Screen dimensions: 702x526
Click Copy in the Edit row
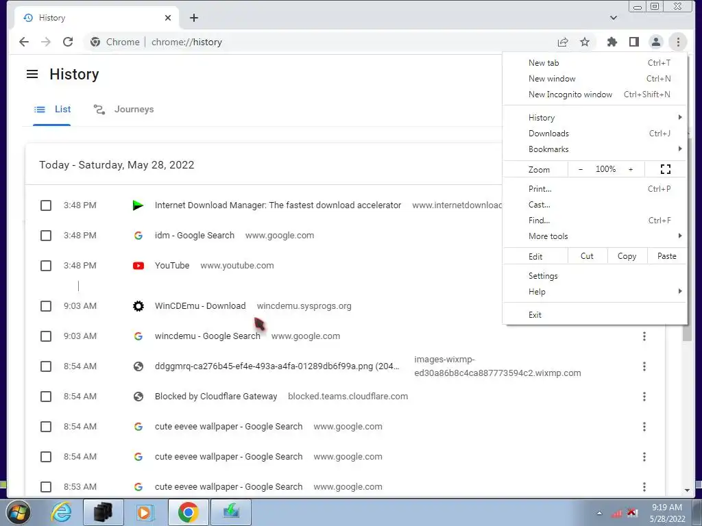[627, 256]
